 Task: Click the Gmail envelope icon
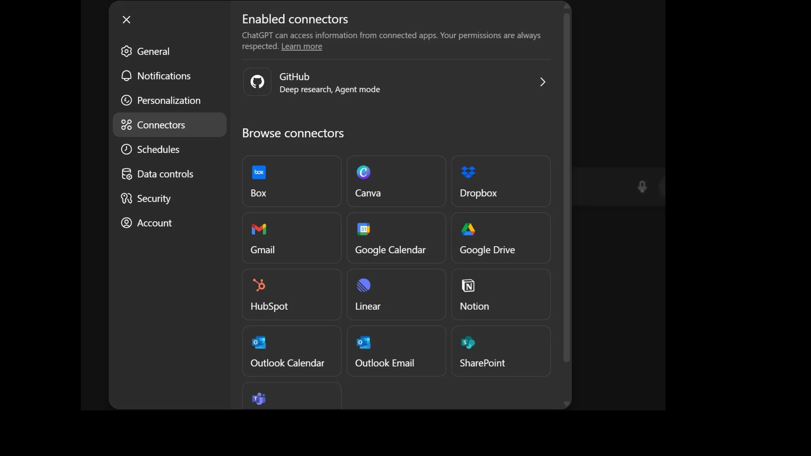[259, 229]
